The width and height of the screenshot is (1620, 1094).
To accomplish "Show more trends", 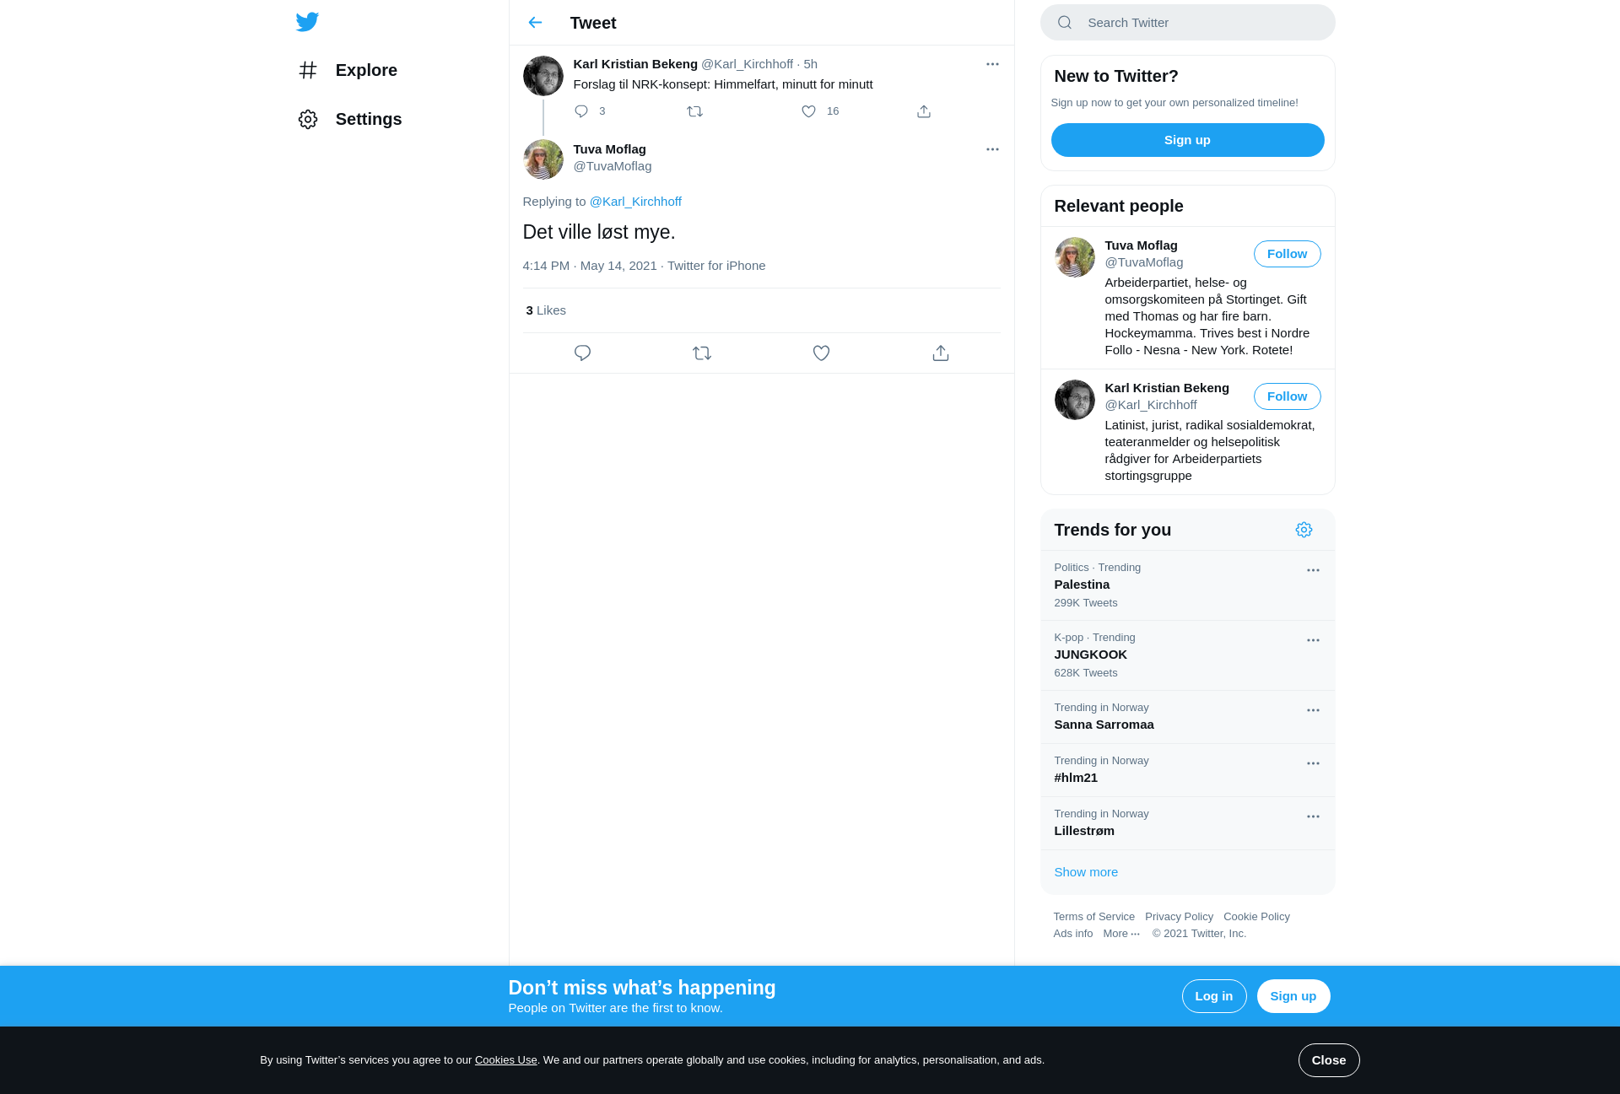I will point(1086,872).
